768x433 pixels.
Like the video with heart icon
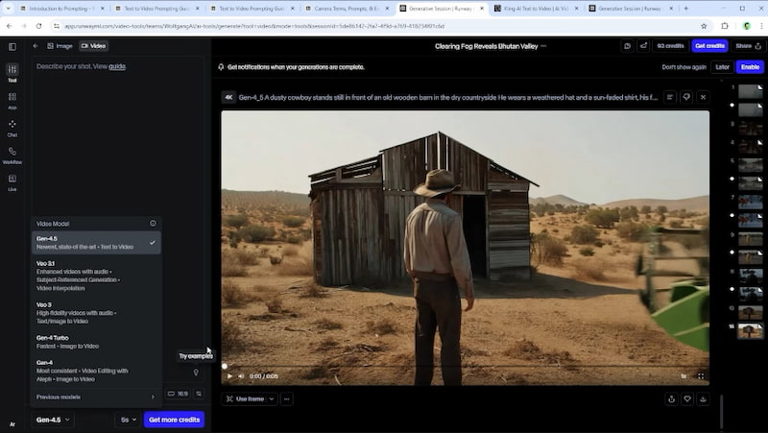tap(686, 398)
